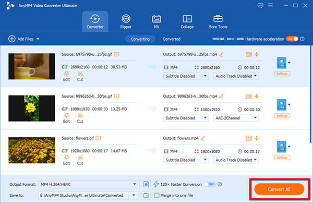Show the Converting list

[140, 39]
